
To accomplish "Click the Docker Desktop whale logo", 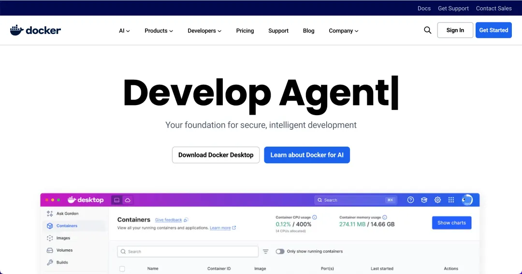I will [86, 199].
